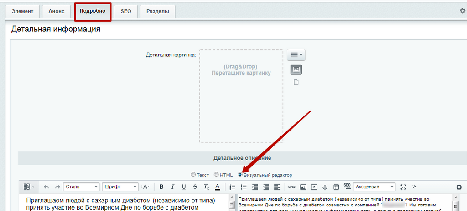The height and width of the screenshot is (211, 467).
Task: Open text color picker icon
Action: 218,186
